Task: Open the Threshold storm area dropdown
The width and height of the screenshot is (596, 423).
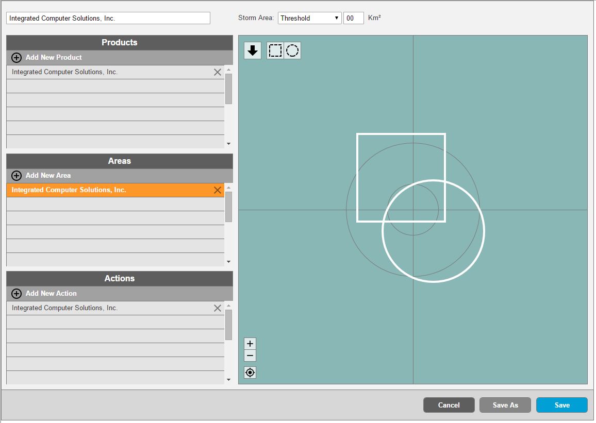Action: (309, 18)
